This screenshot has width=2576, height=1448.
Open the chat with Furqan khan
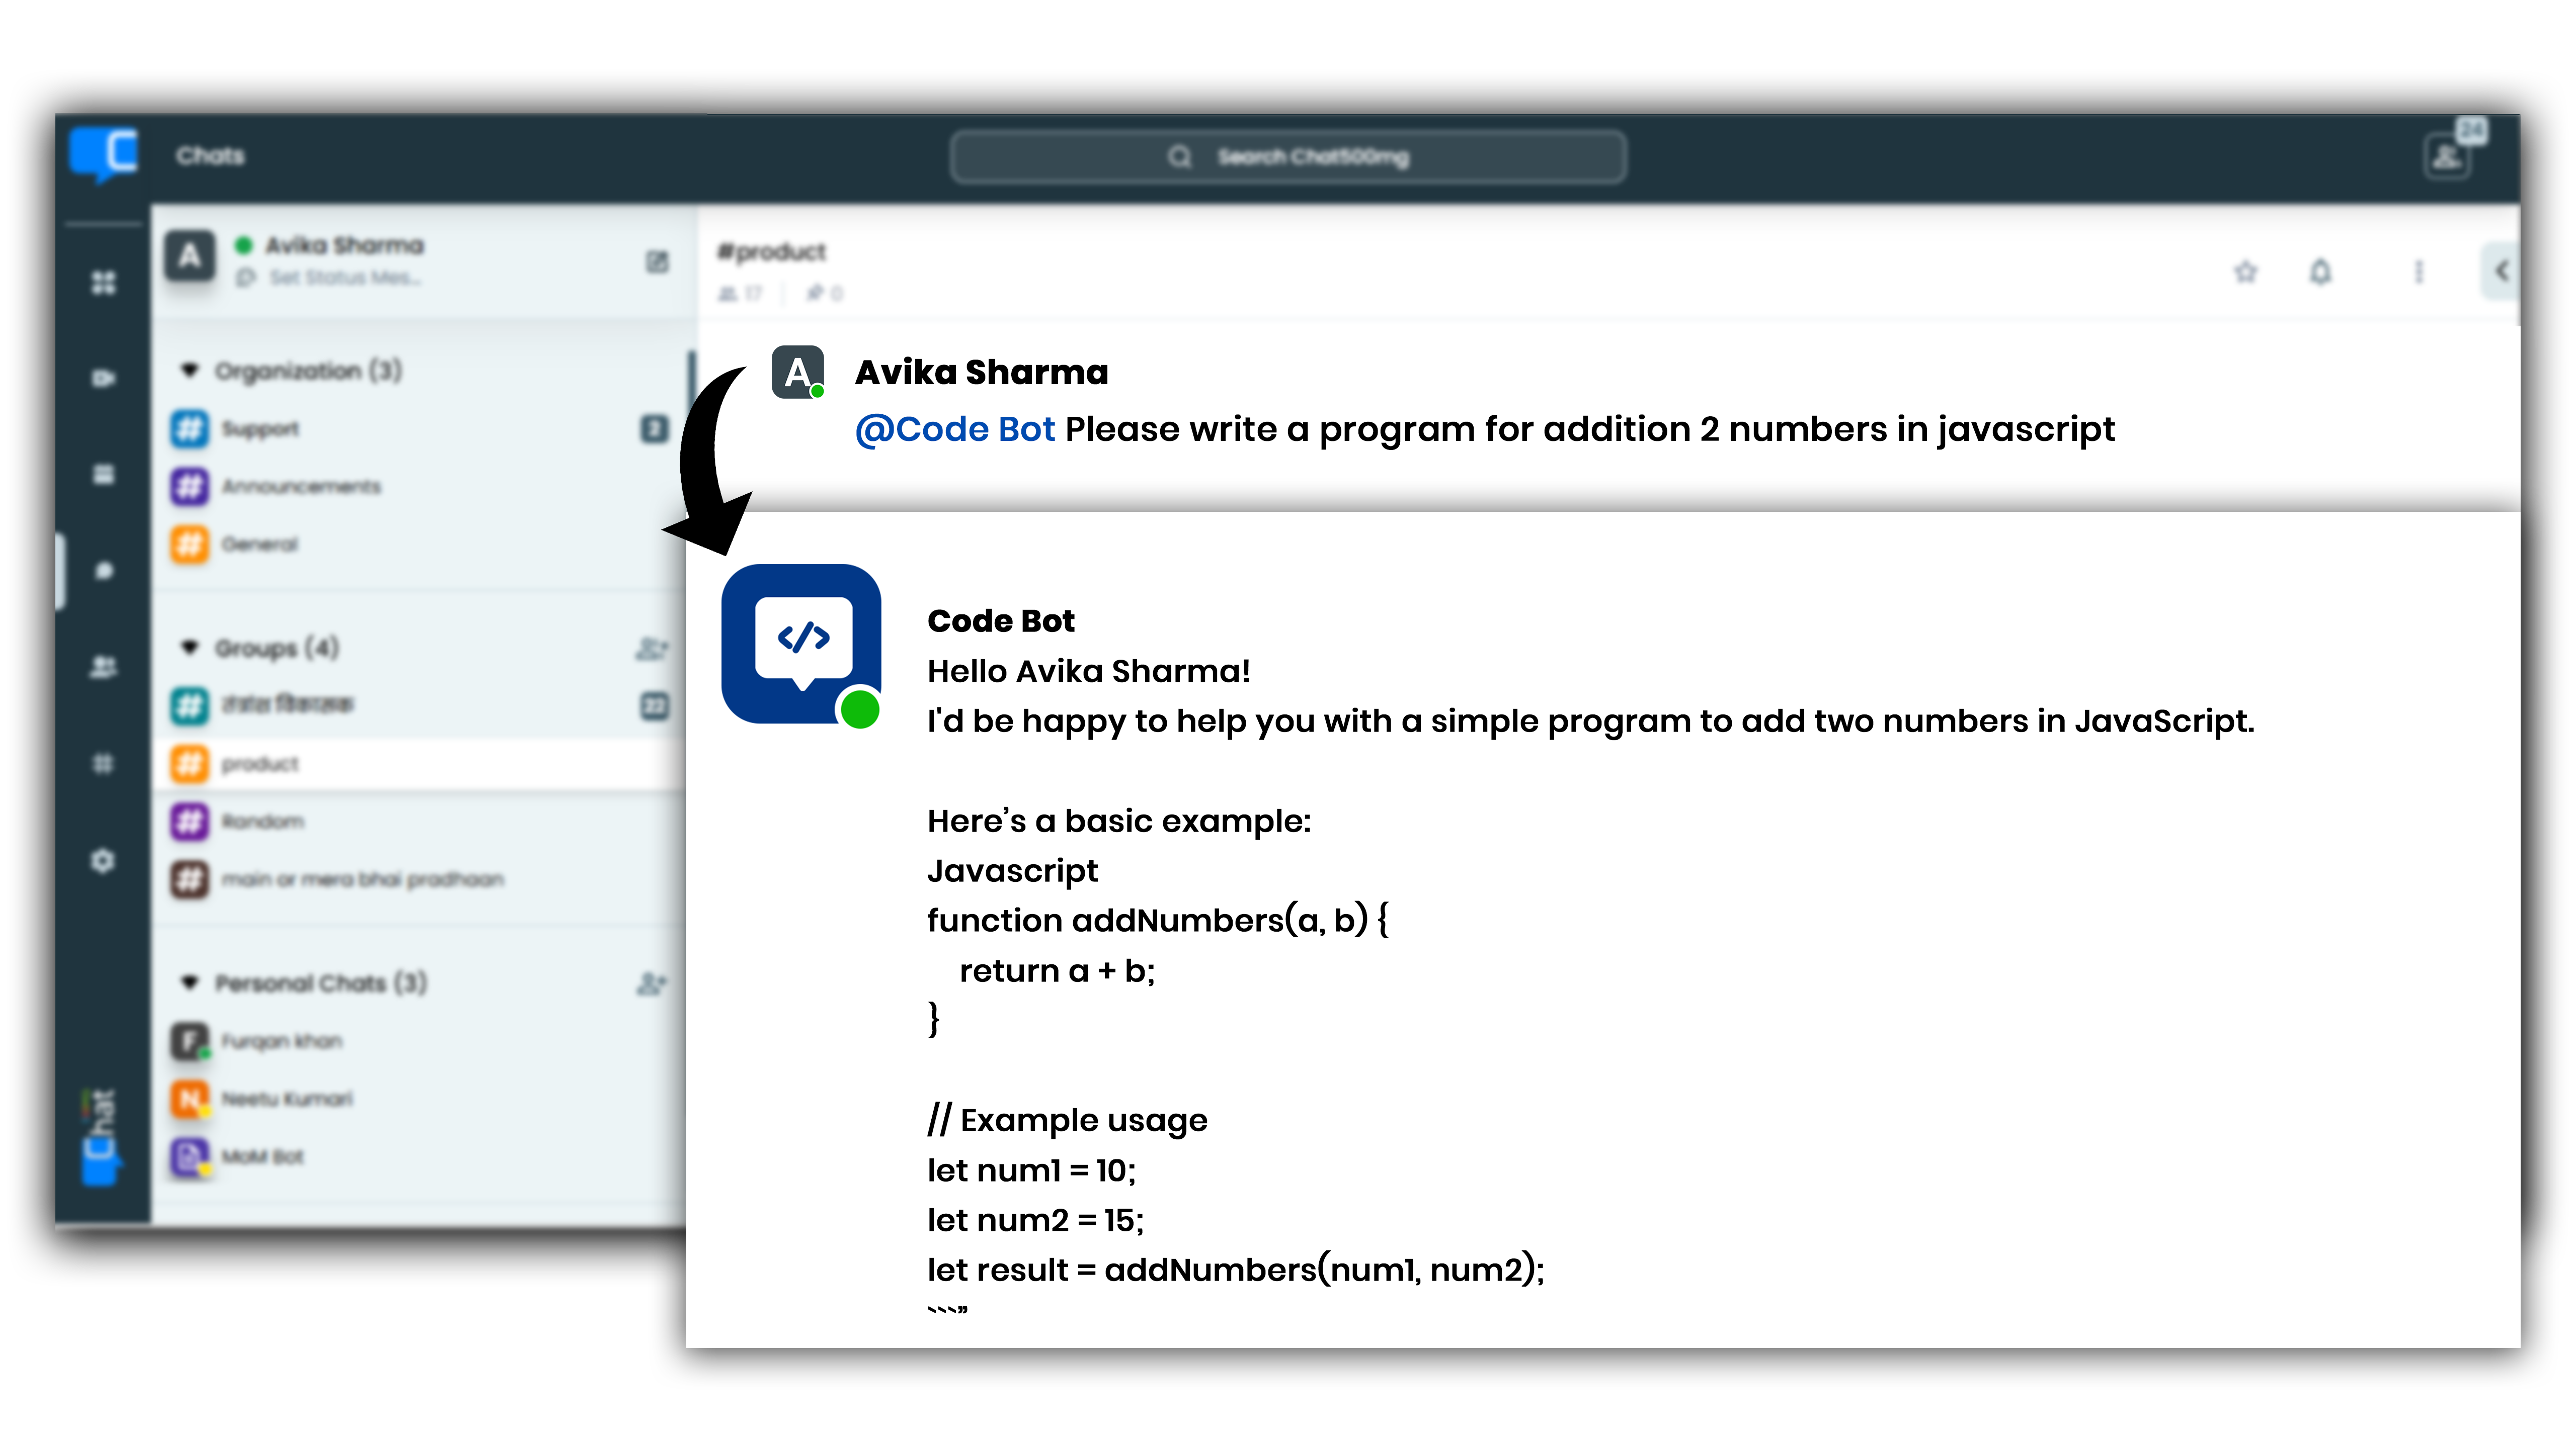point(419,1041)
